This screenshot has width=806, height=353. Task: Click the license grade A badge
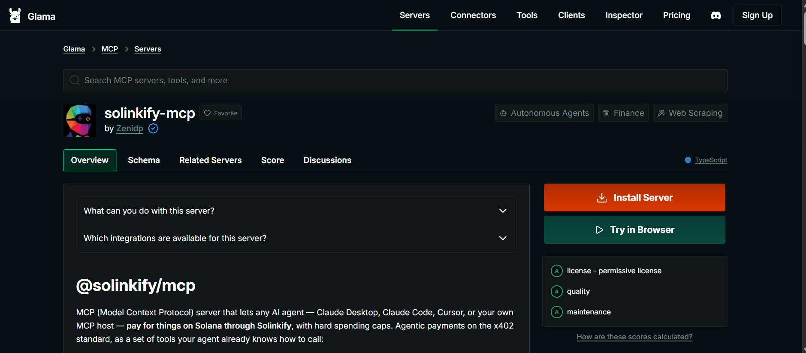point(556,271)
